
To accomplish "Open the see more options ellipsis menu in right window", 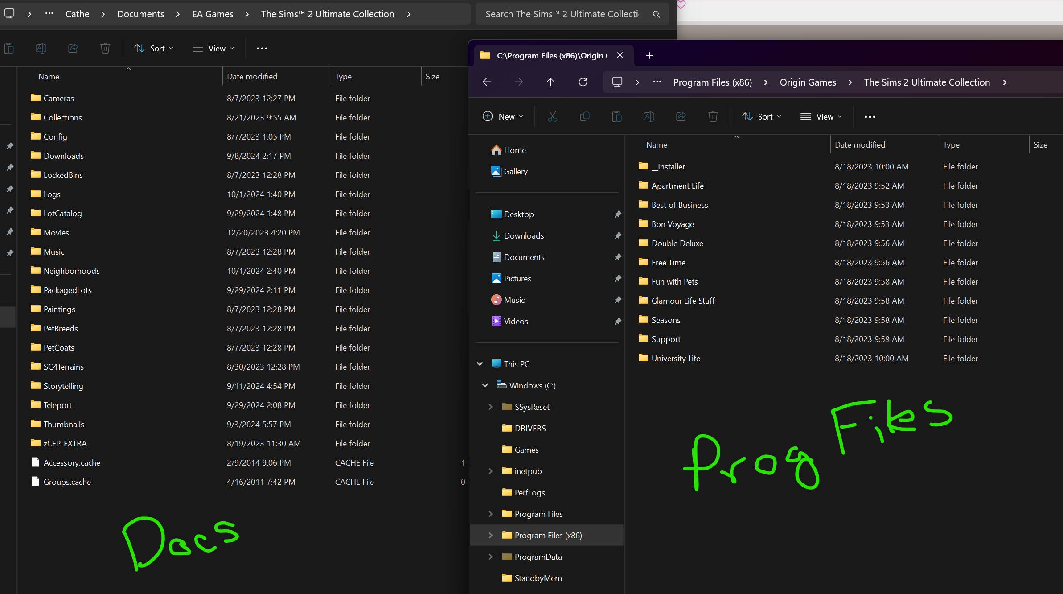I will click(x=870, y=116).
